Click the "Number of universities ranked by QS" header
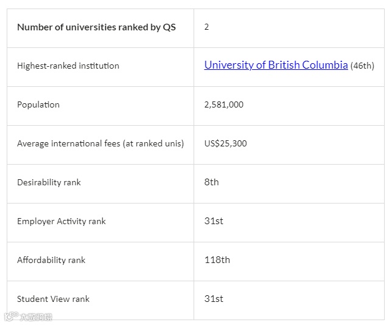The image size is (392, 325). pyautogui.click(x=96, y=27)
